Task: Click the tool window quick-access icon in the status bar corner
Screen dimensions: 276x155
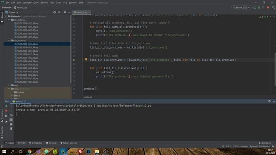Action: tap(2, 146)
